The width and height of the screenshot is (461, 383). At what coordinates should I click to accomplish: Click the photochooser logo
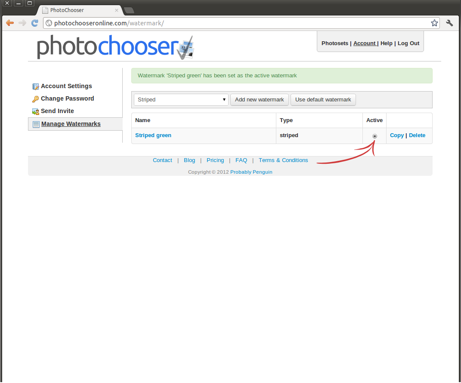pyautogui.click(x=115, y=47)
